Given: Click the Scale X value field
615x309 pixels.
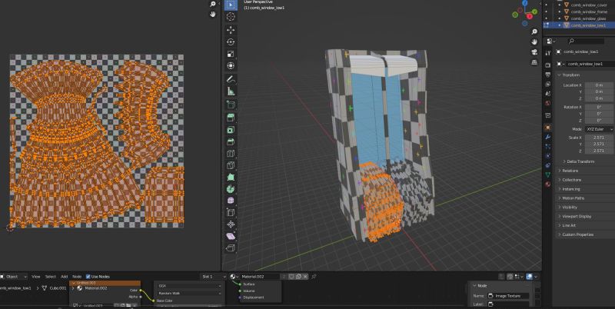Looking at the screenshot, I should point(599,138).
